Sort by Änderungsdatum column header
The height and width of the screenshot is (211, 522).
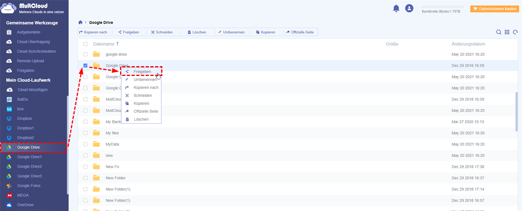pyautogui.click(x=468, y=44)
